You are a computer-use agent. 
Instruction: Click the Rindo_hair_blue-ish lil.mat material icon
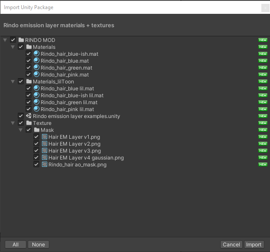pos(36,95)
